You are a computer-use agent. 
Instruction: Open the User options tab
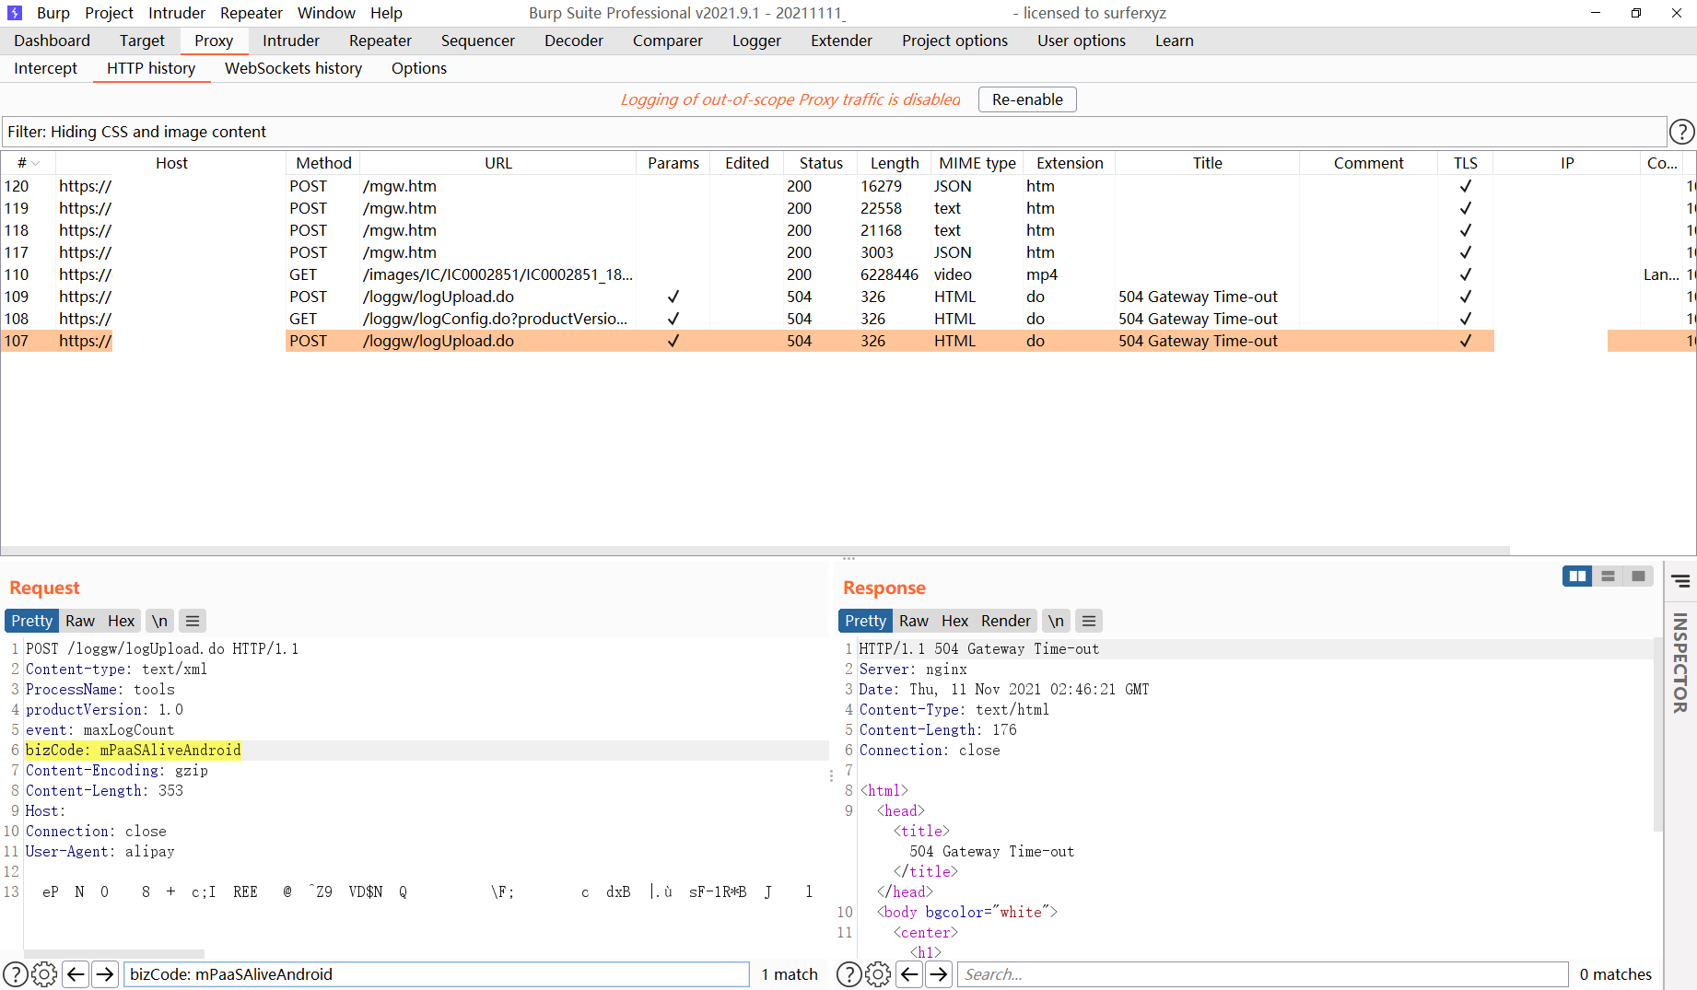pos(1082,41)
